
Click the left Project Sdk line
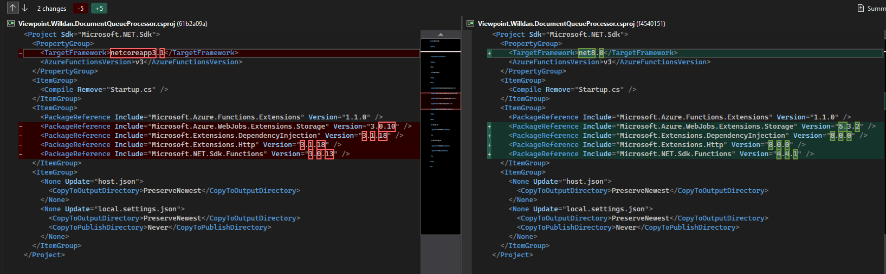[92, 35]
